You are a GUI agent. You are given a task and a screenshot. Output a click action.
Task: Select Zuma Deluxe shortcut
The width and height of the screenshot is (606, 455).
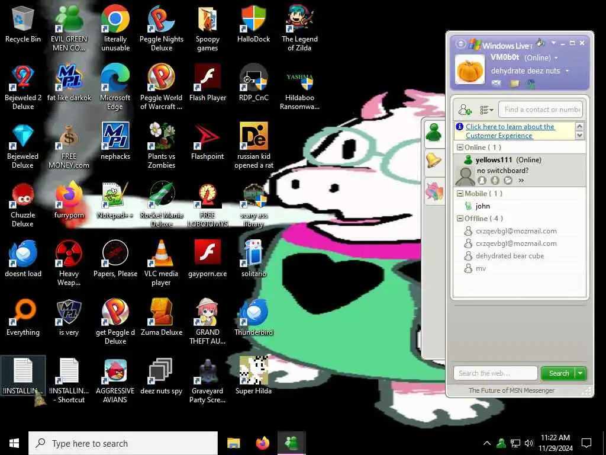pos(162,318)
